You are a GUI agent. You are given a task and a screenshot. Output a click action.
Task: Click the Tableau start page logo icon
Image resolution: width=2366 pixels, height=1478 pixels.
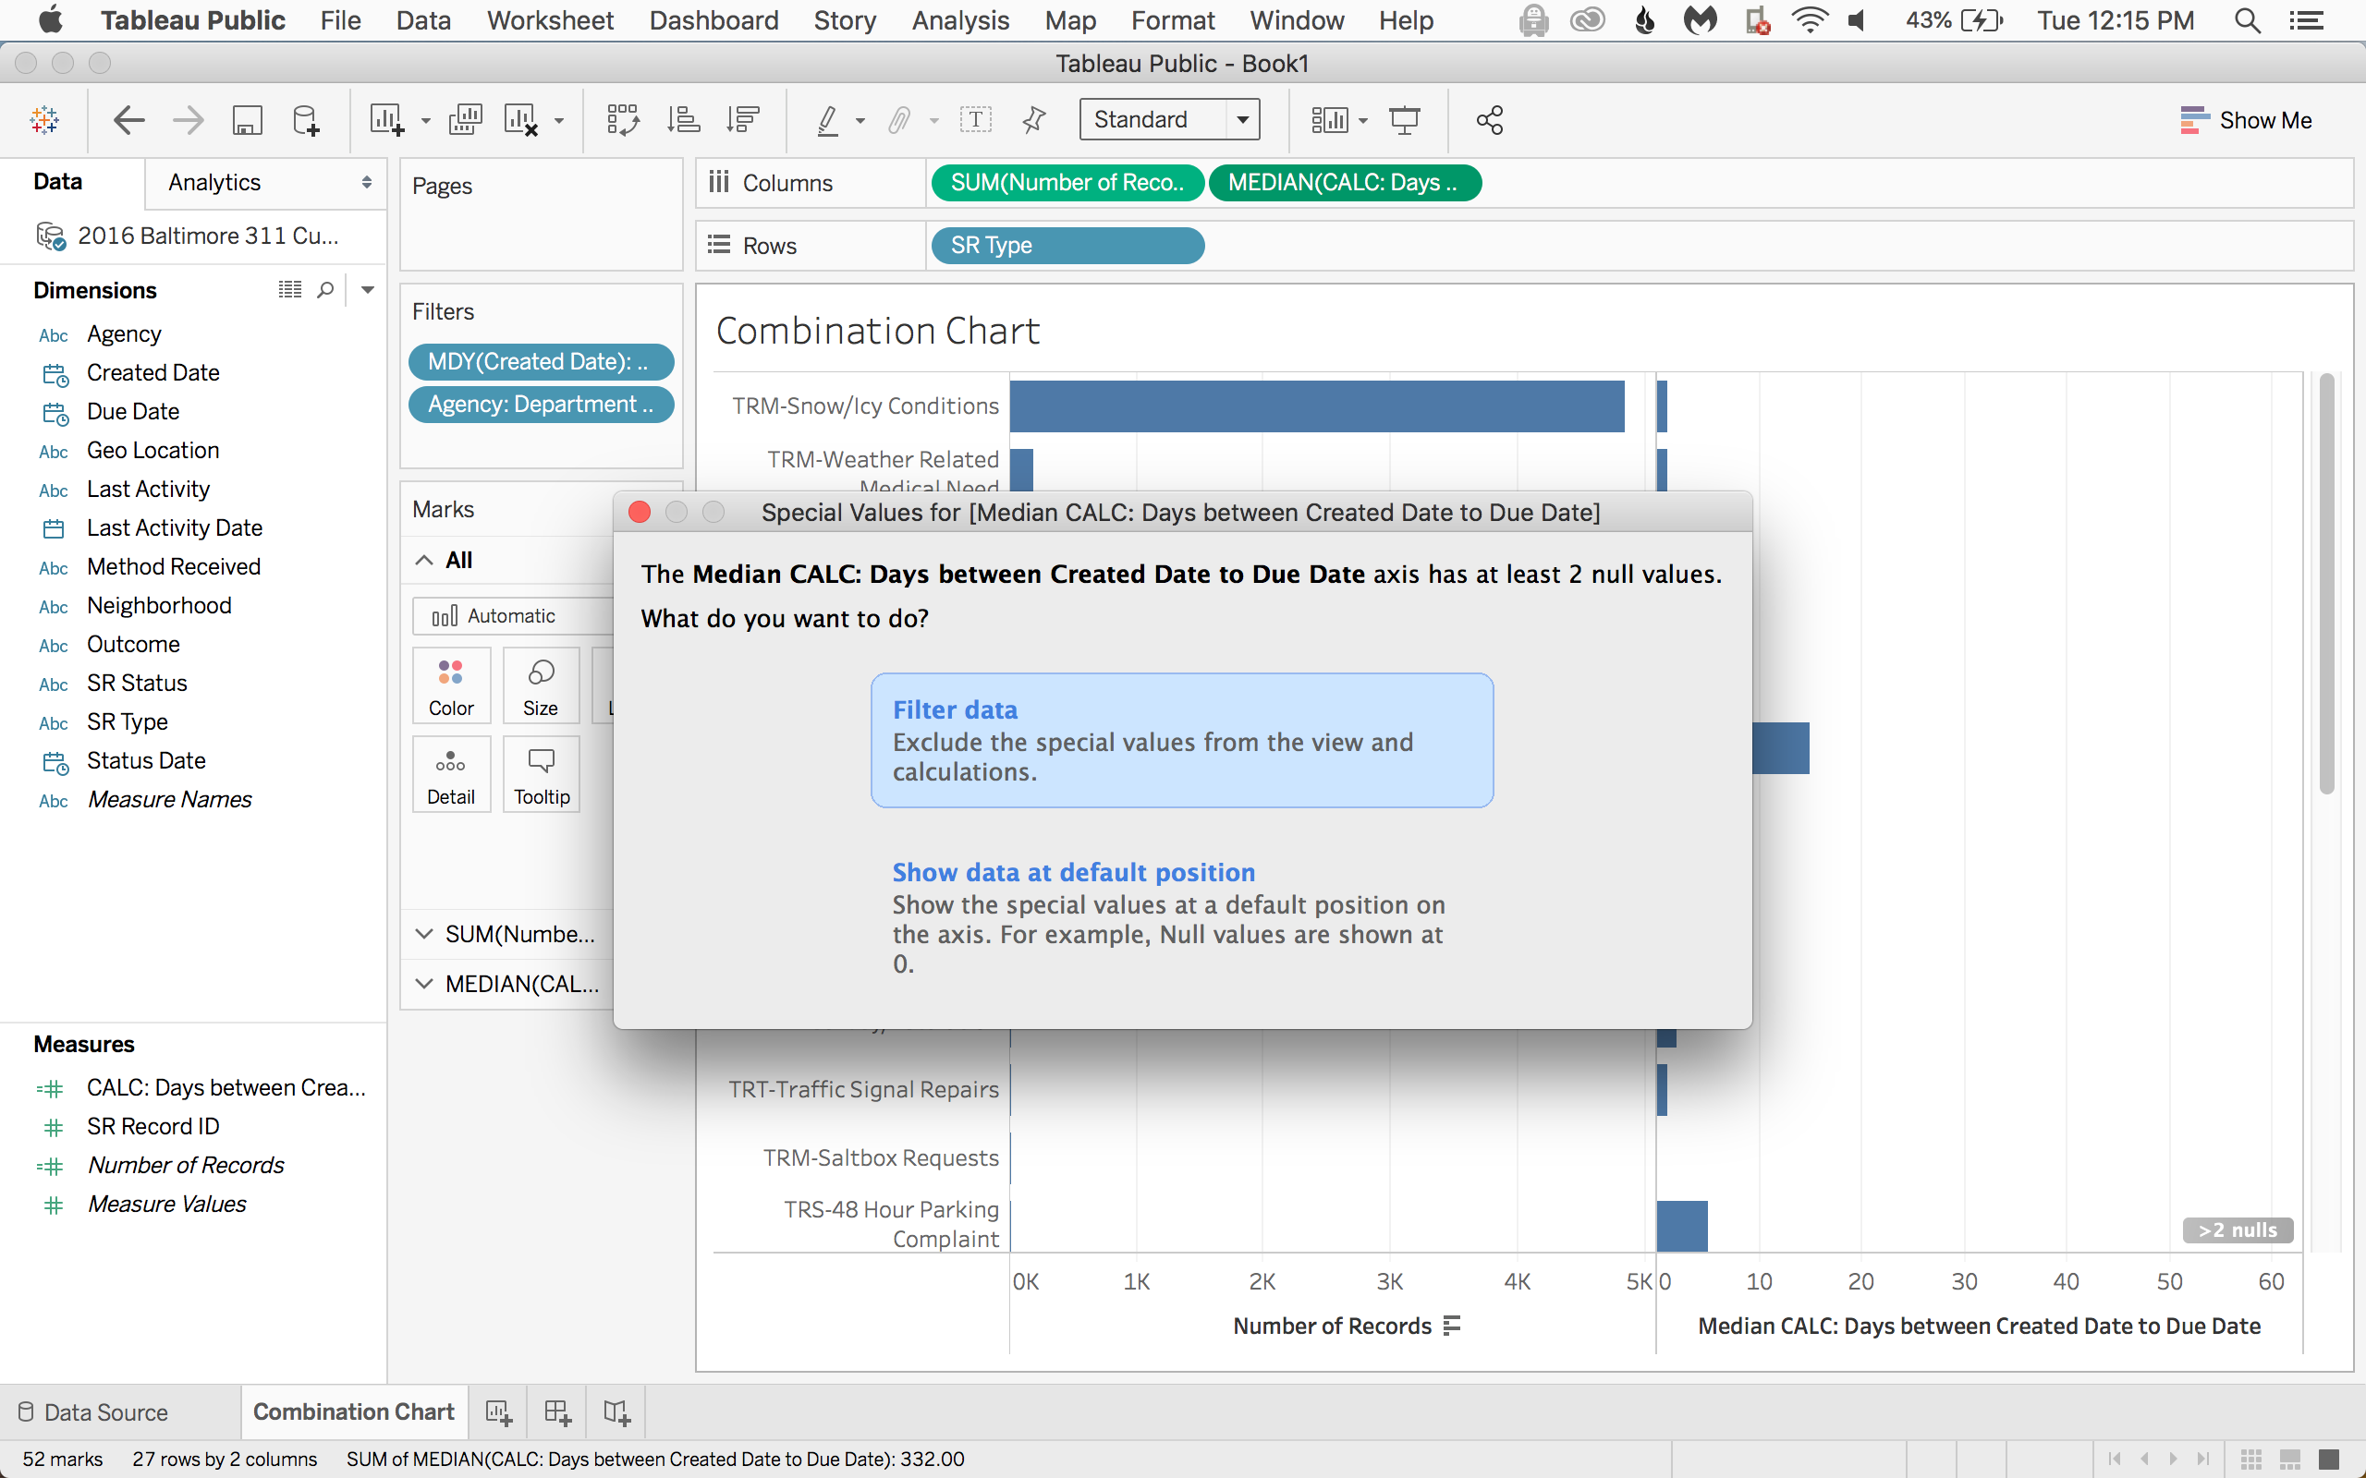(45, 120)
